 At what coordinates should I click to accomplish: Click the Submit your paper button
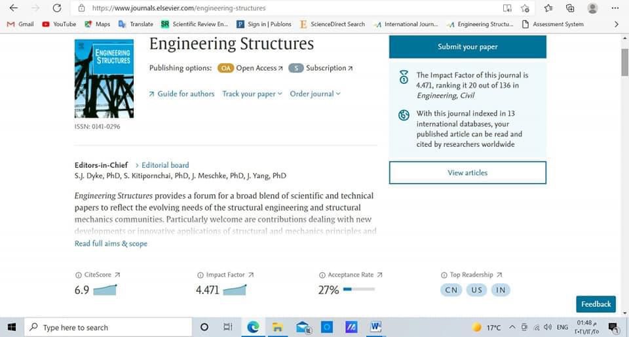(467, 47)
